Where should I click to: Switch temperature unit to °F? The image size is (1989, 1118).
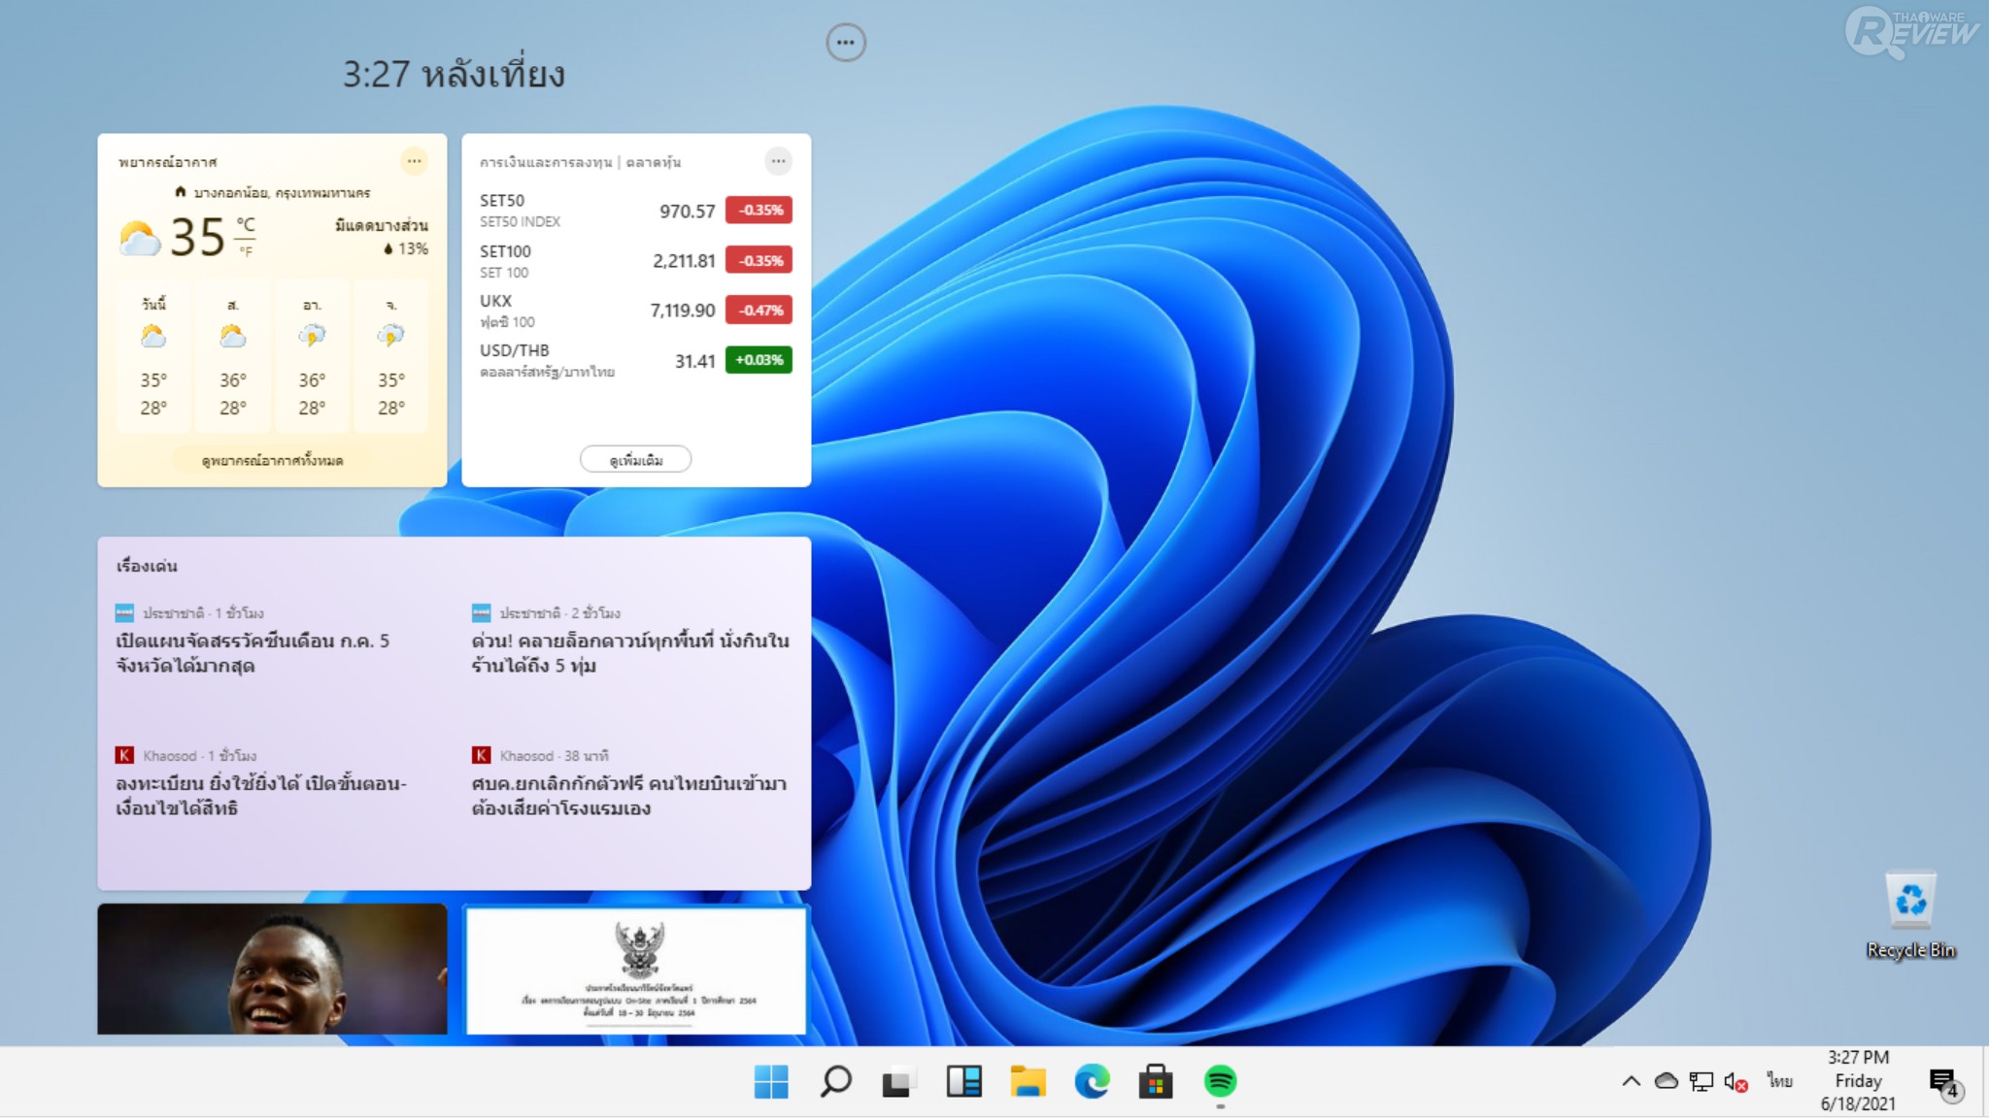click(x=246, y=251)
